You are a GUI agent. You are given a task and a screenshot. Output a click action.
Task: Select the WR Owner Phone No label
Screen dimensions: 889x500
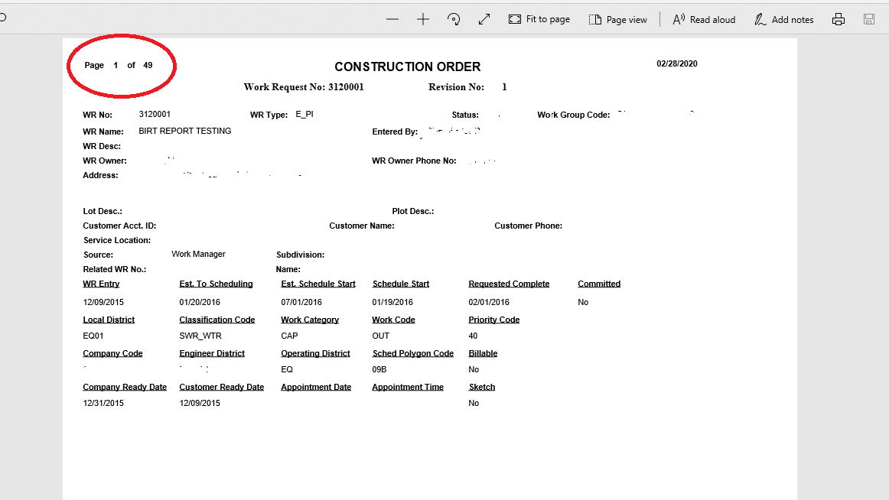414,161
